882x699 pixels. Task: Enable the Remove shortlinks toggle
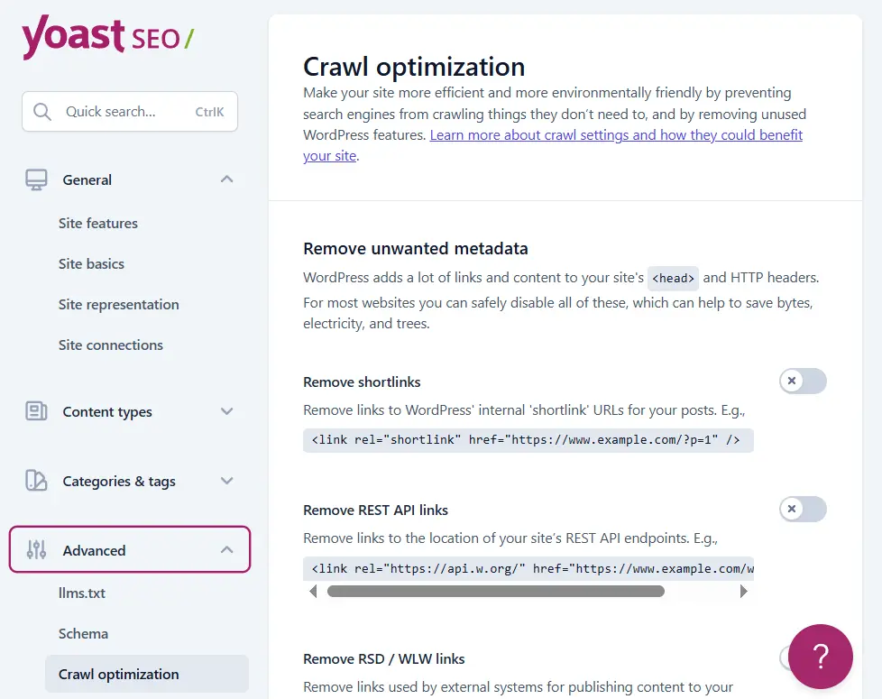point(802,381)
